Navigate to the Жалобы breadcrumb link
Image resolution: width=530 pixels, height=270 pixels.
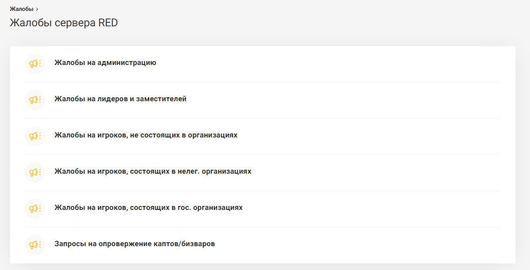[x=21, y=9]
